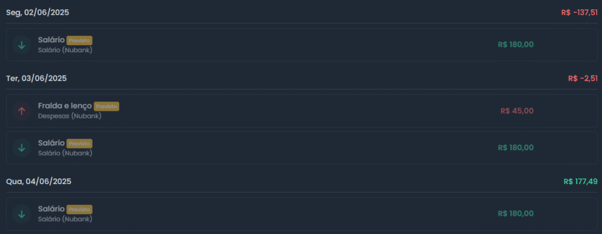Click the R$ -137,51 daily balance

pos(579,13)
